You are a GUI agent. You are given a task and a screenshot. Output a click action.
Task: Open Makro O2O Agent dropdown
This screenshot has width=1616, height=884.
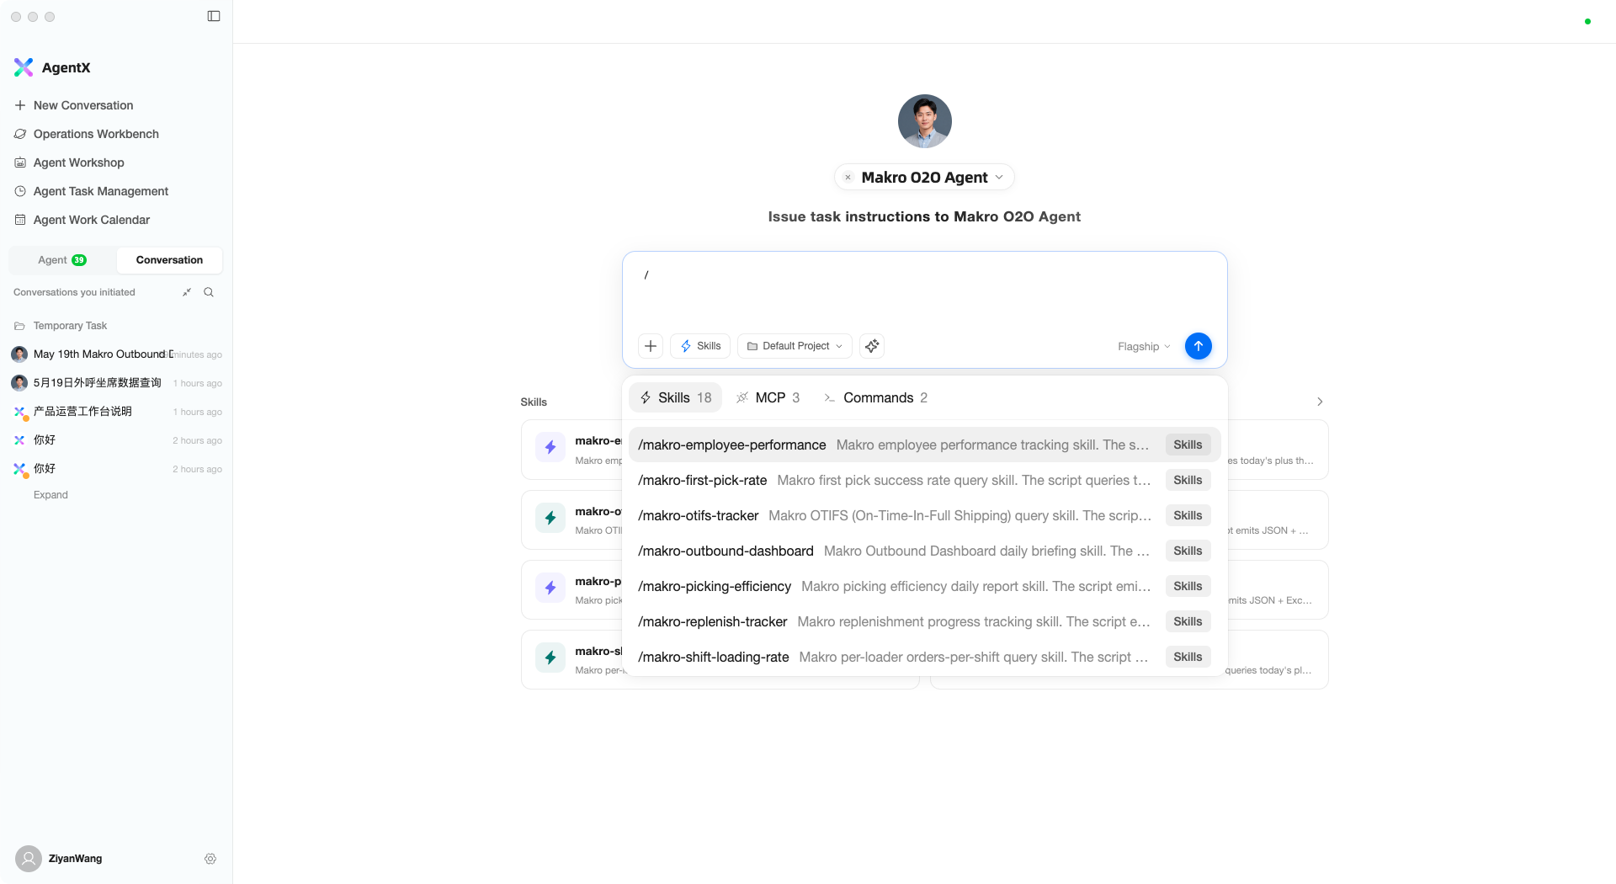click(x=999, y=178)
